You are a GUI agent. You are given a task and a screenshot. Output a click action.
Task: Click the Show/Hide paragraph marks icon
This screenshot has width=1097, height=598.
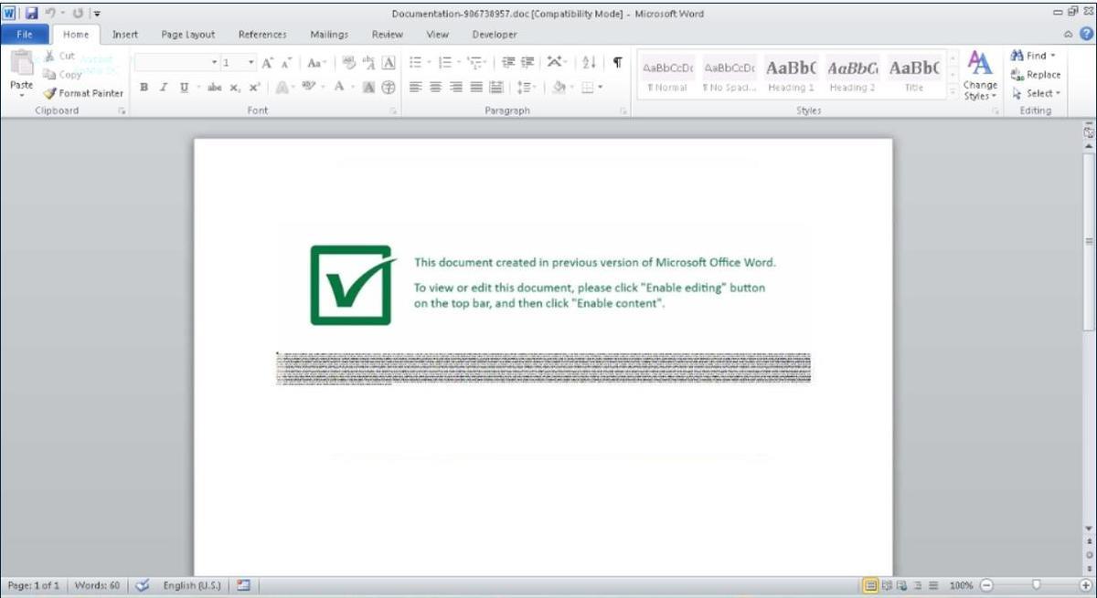(617, 63)
